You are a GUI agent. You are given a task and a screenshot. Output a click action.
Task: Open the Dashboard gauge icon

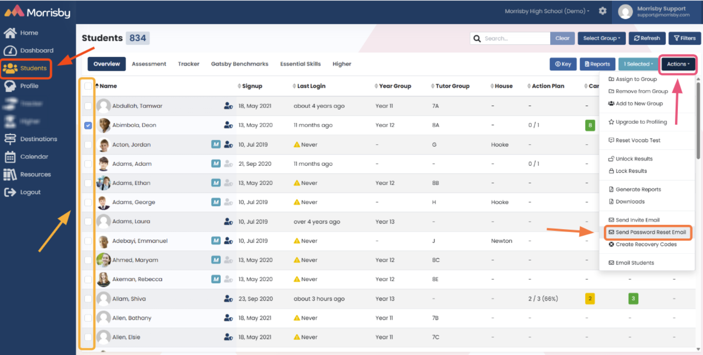[10, 50]
